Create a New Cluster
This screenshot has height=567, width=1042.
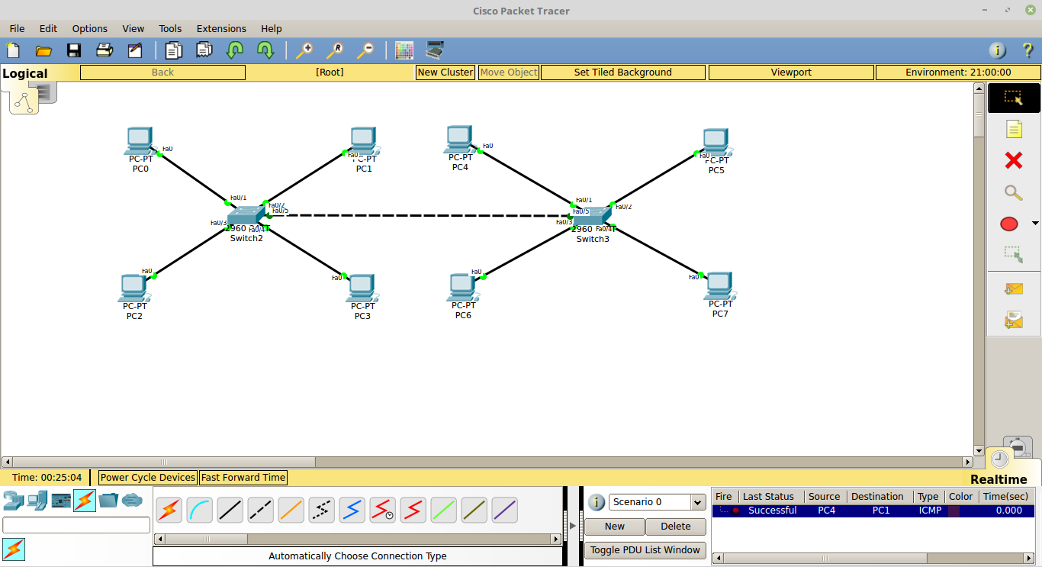pyautogui.click(x=445, y=72)
